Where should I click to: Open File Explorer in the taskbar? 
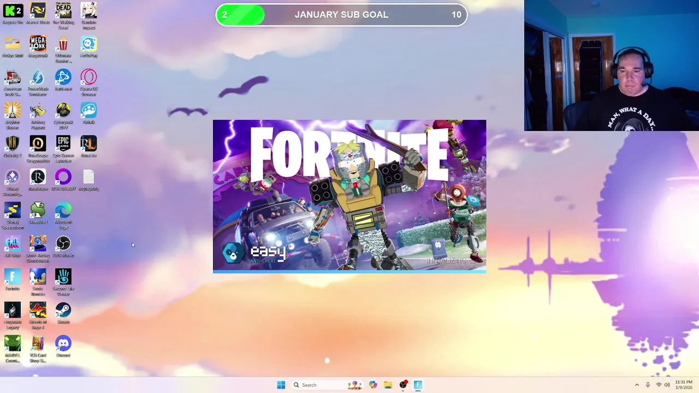[x=388, y=385]
